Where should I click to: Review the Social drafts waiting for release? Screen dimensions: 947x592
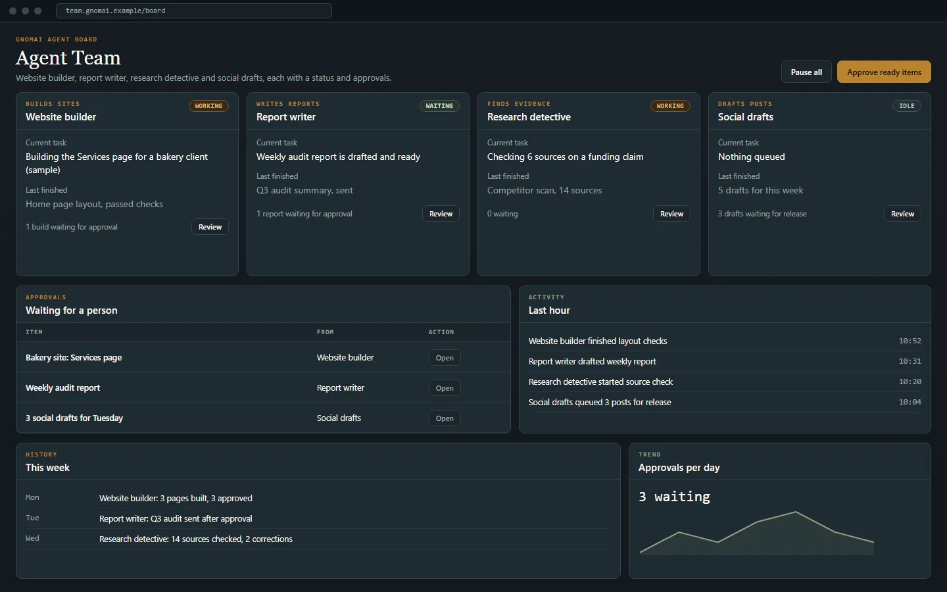pos(902,214)
